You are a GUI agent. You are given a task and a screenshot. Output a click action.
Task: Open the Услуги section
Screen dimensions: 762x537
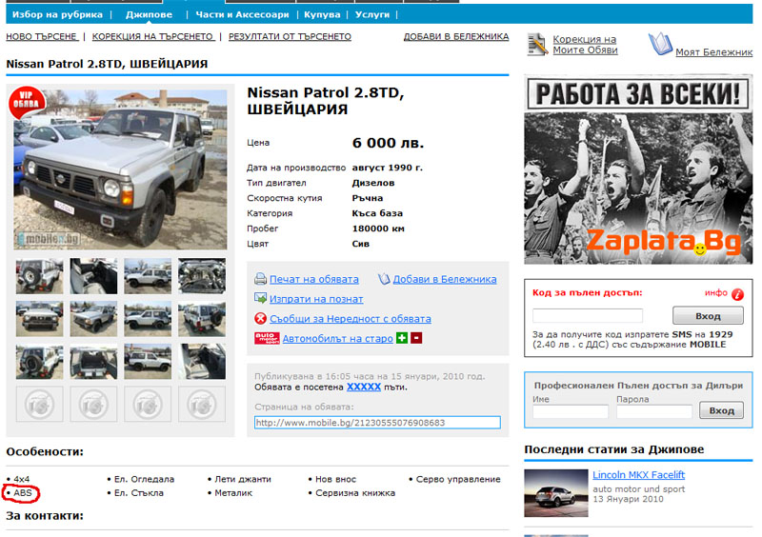(x=372, y=14)
